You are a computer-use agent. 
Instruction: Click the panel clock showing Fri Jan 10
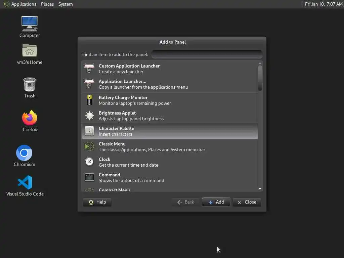tap(324, 4)
